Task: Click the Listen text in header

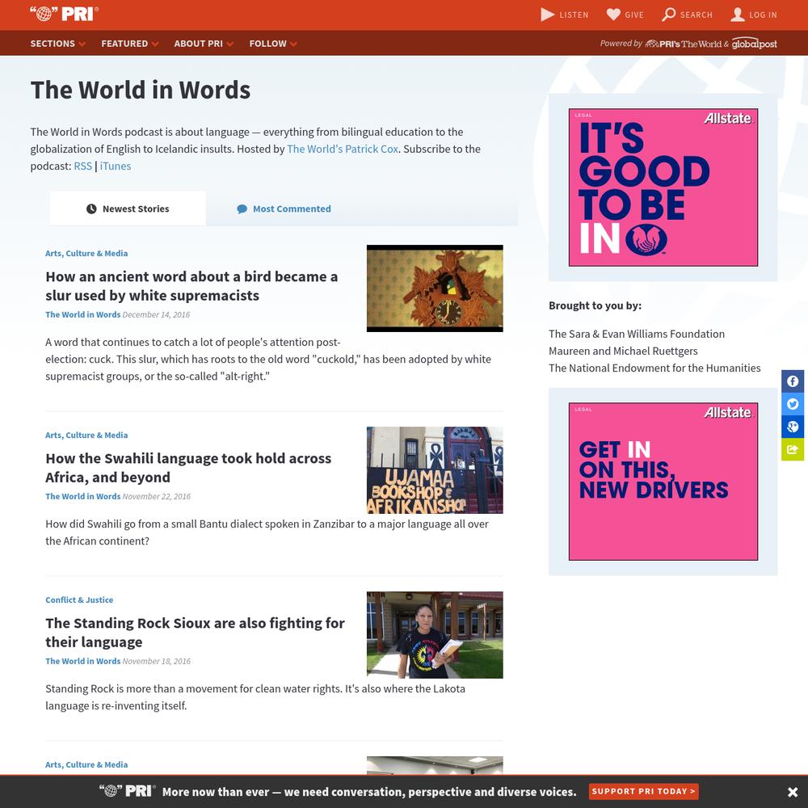Action: [574, 15]
